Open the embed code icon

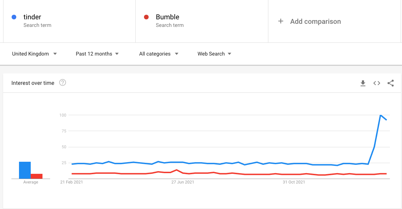click(376, 83)
